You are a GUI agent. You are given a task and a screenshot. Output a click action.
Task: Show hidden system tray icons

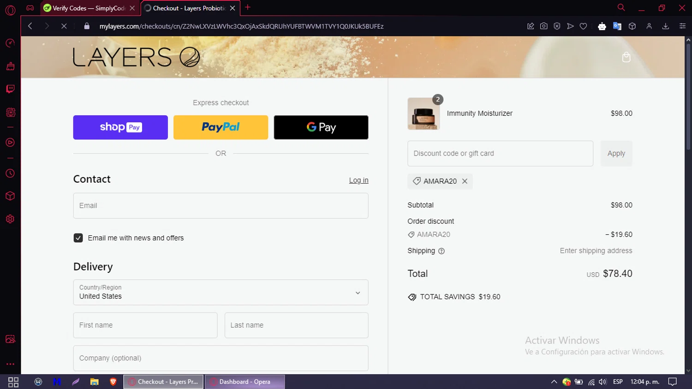[554, 382]
